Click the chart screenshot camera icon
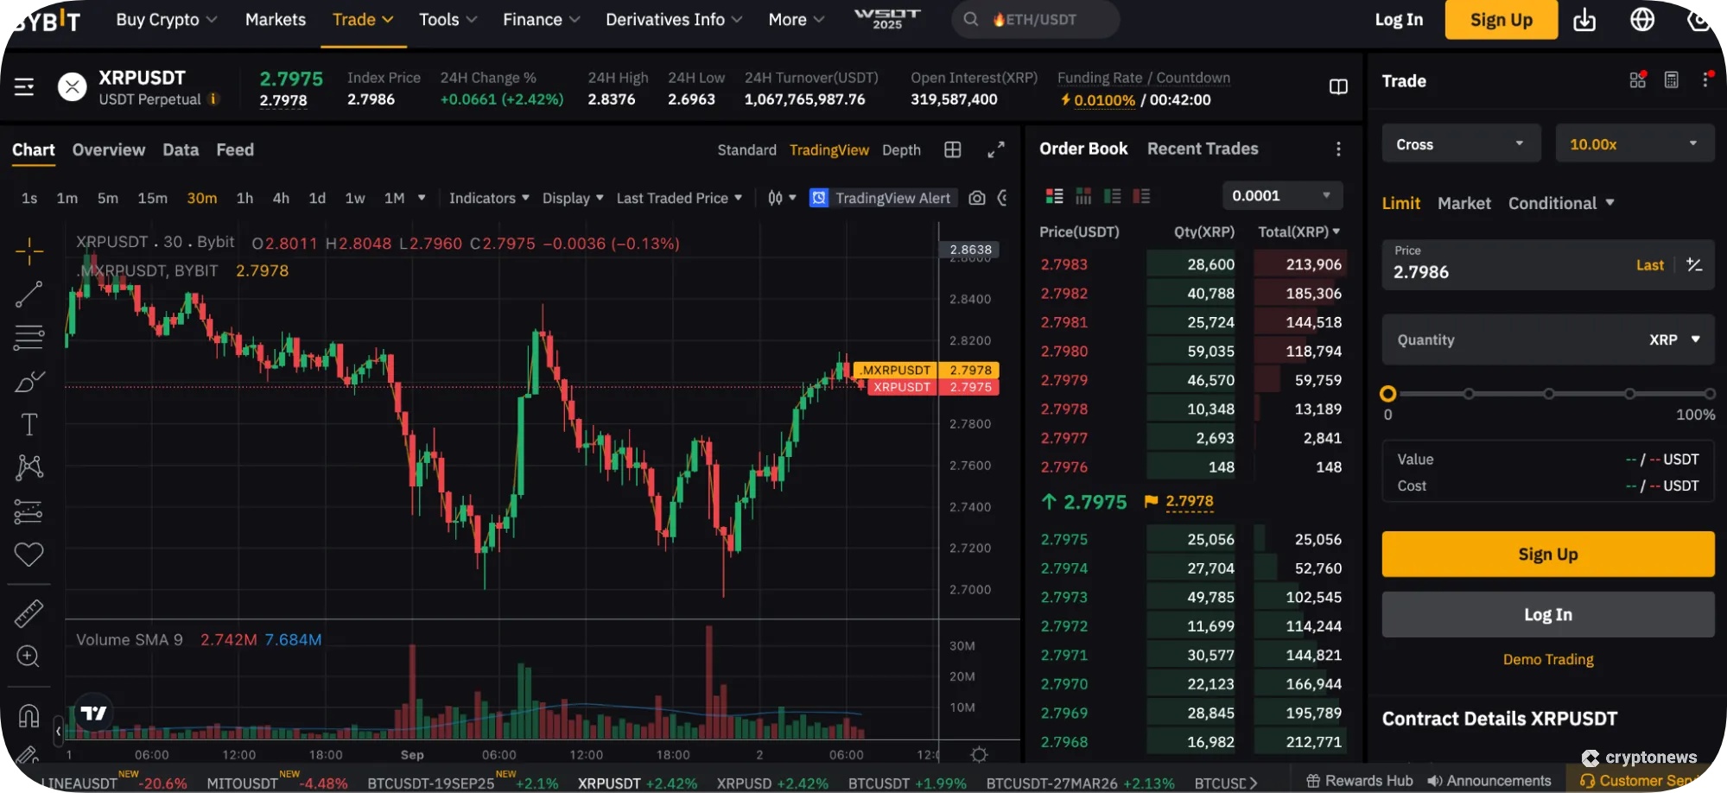Image resolution: width=1727 pixels, height=793 pixels. click(976, 198)
